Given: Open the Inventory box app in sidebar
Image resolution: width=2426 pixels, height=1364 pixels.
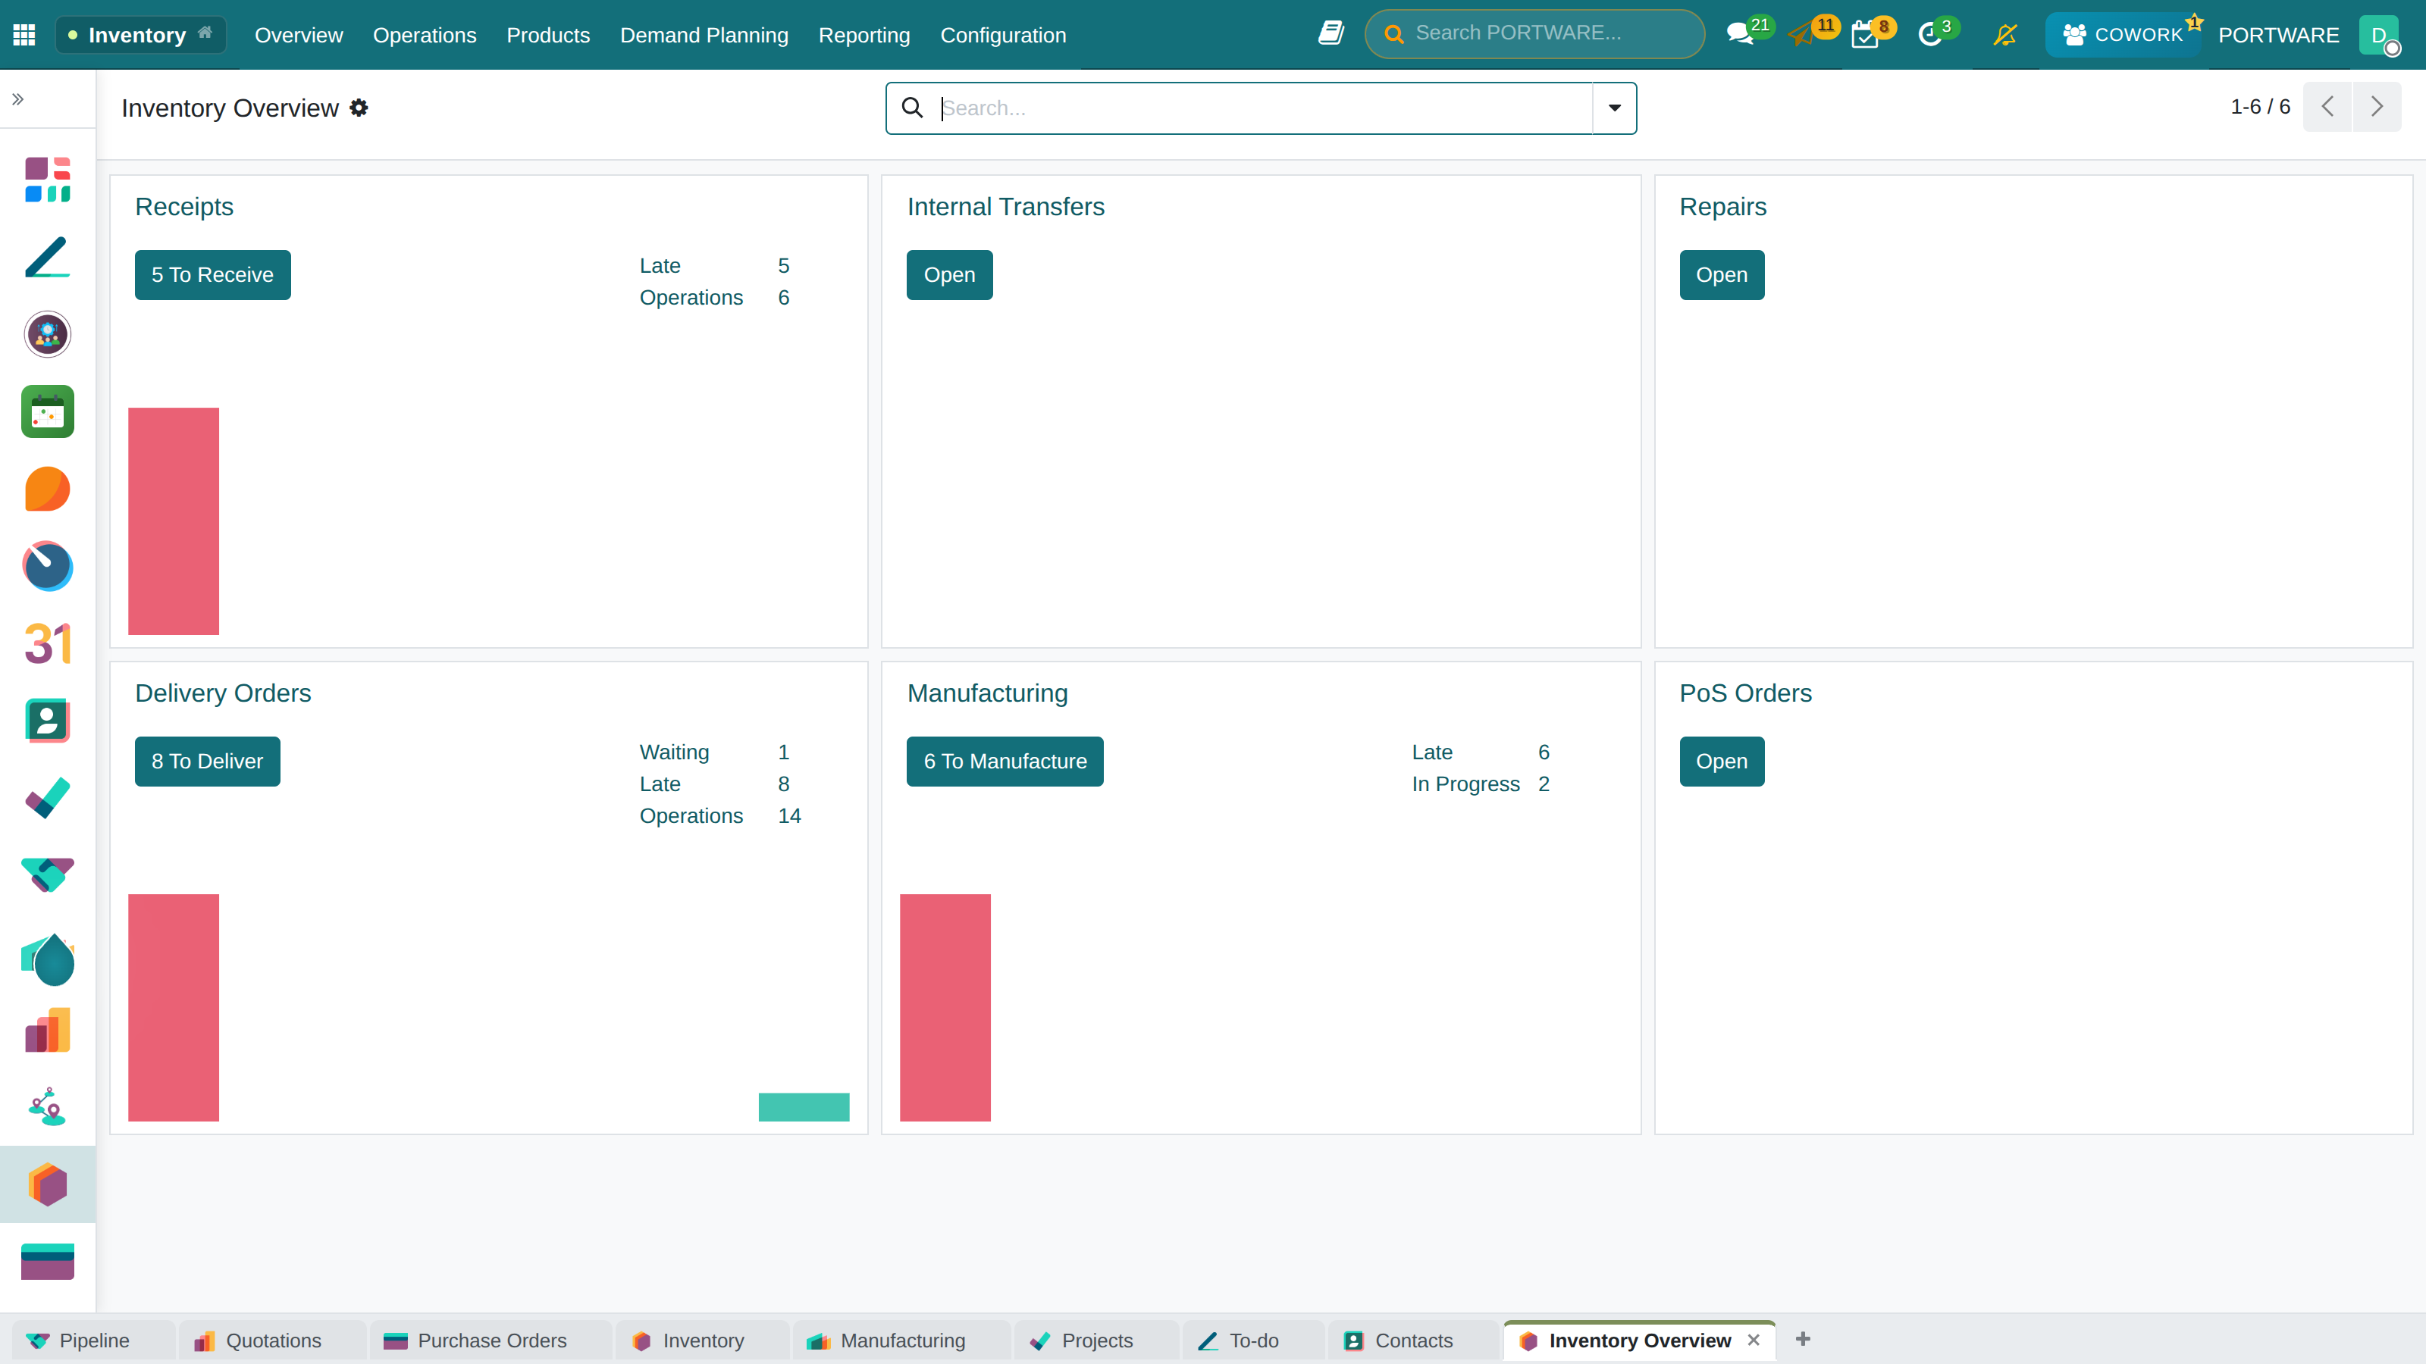Looking at the screenshot, I should point(47,1184).
